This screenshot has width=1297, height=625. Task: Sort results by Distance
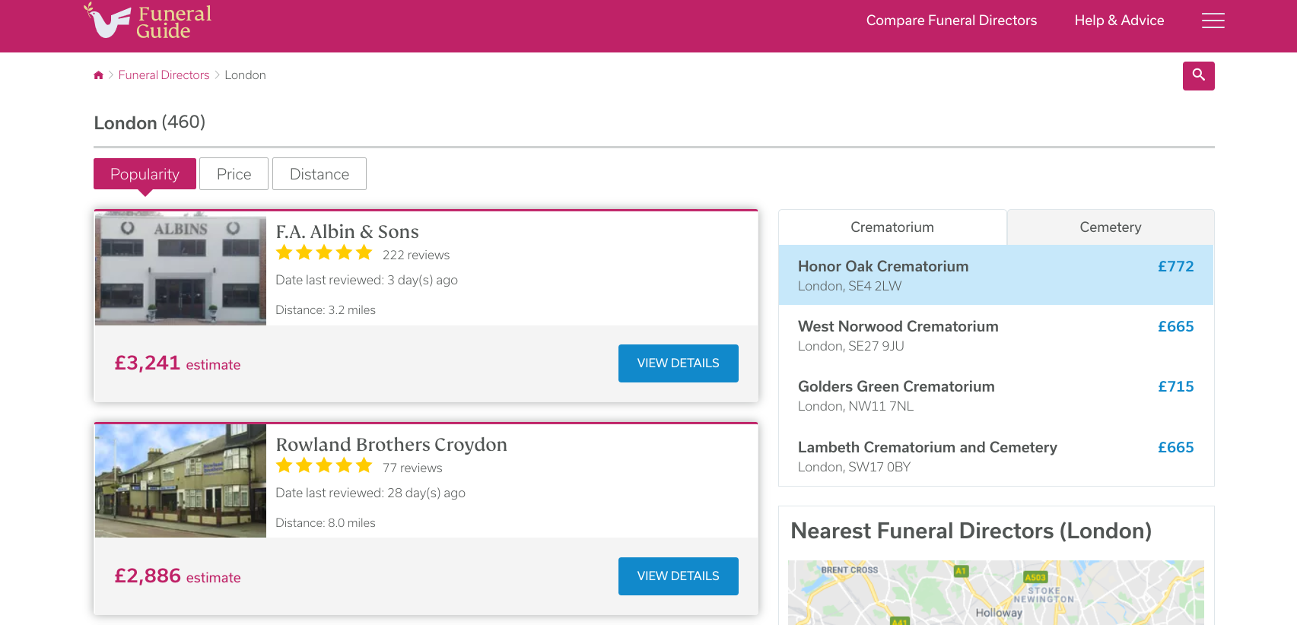(319, 174)
